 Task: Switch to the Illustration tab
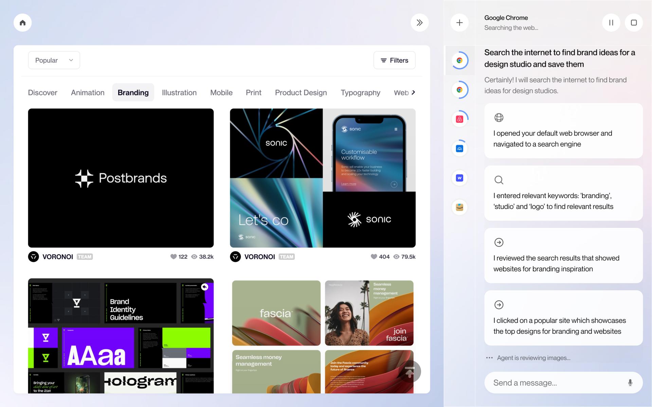pyautogui.click(x=179, y=93)
